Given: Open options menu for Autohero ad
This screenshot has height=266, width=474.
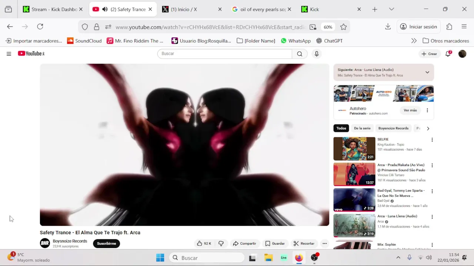Looking at the screenshot, I should tap(427, 110).
